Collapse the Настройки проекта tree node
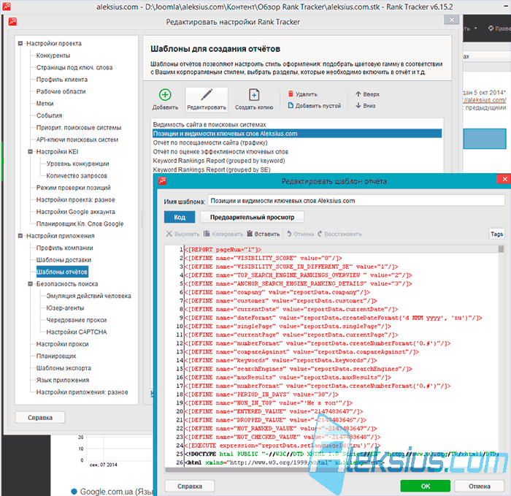This screenshot has height=496, width=511. [x=20, y=43]
